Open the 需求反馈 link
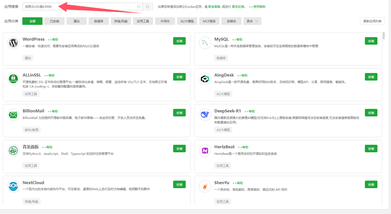The width and height of the screenshot is (391, 214). tap(238, 7)
